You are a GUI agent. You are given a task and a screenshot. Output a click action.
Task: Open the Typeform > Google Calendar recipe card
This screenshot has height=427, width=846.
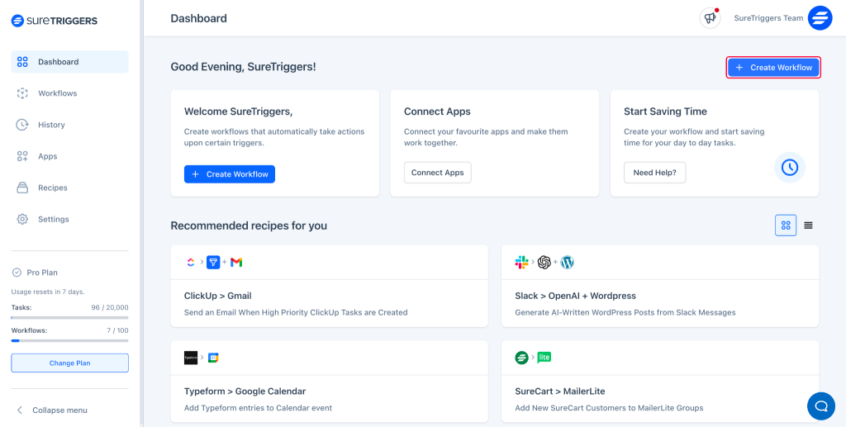pyautogui.click(x=329, y=382)
